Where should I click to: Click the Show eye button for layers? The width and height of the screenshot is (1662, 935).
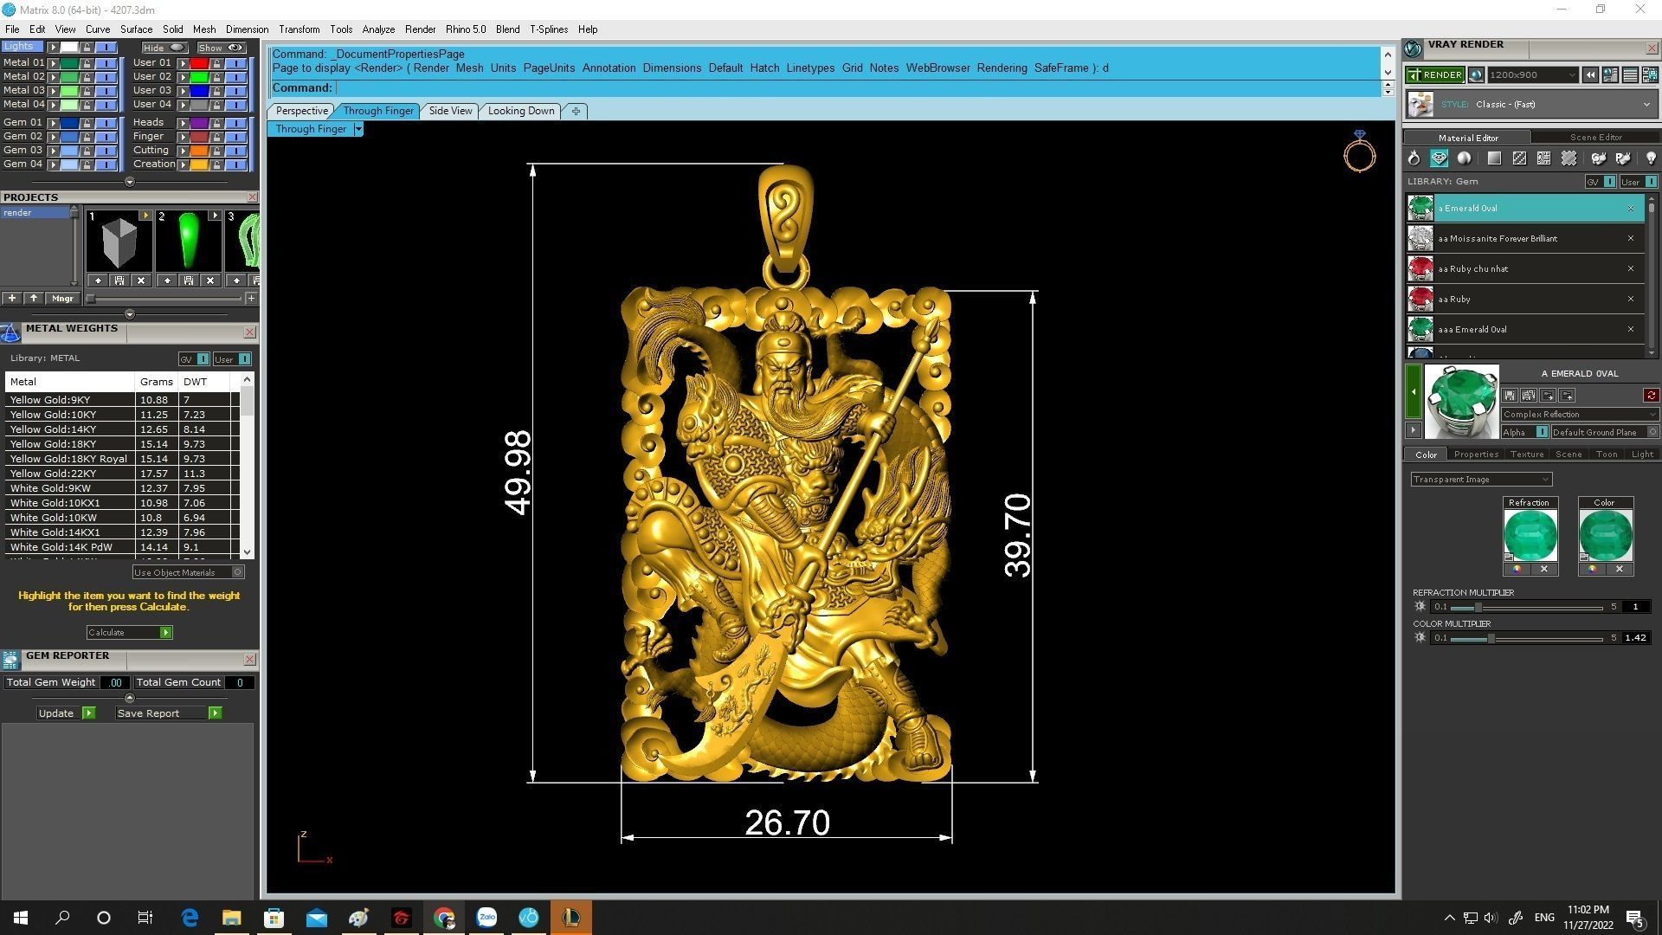click(x=222, y=48)
